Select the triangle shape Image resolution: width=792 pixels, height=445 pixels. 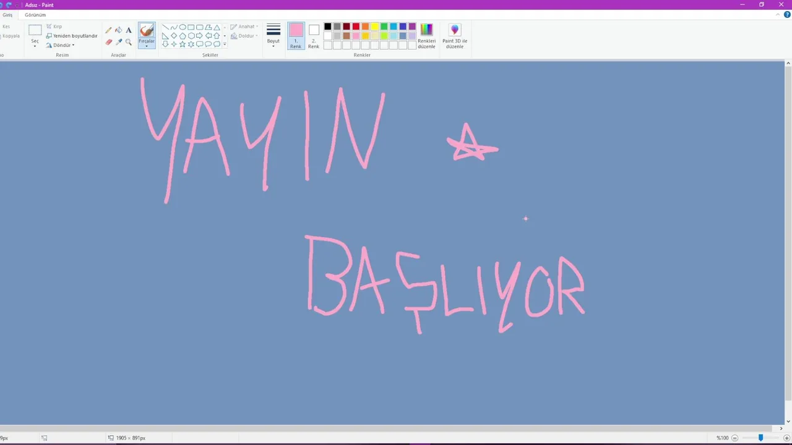click(x=217, y=28)
